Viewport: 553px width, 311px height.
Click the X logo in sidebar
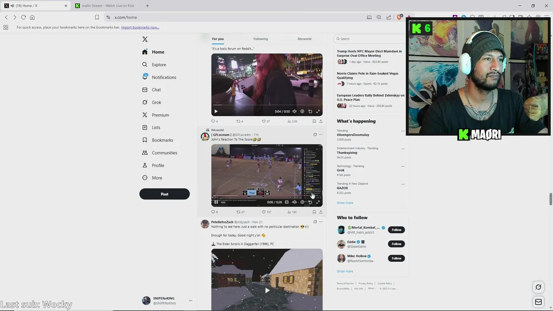point(145,39)
